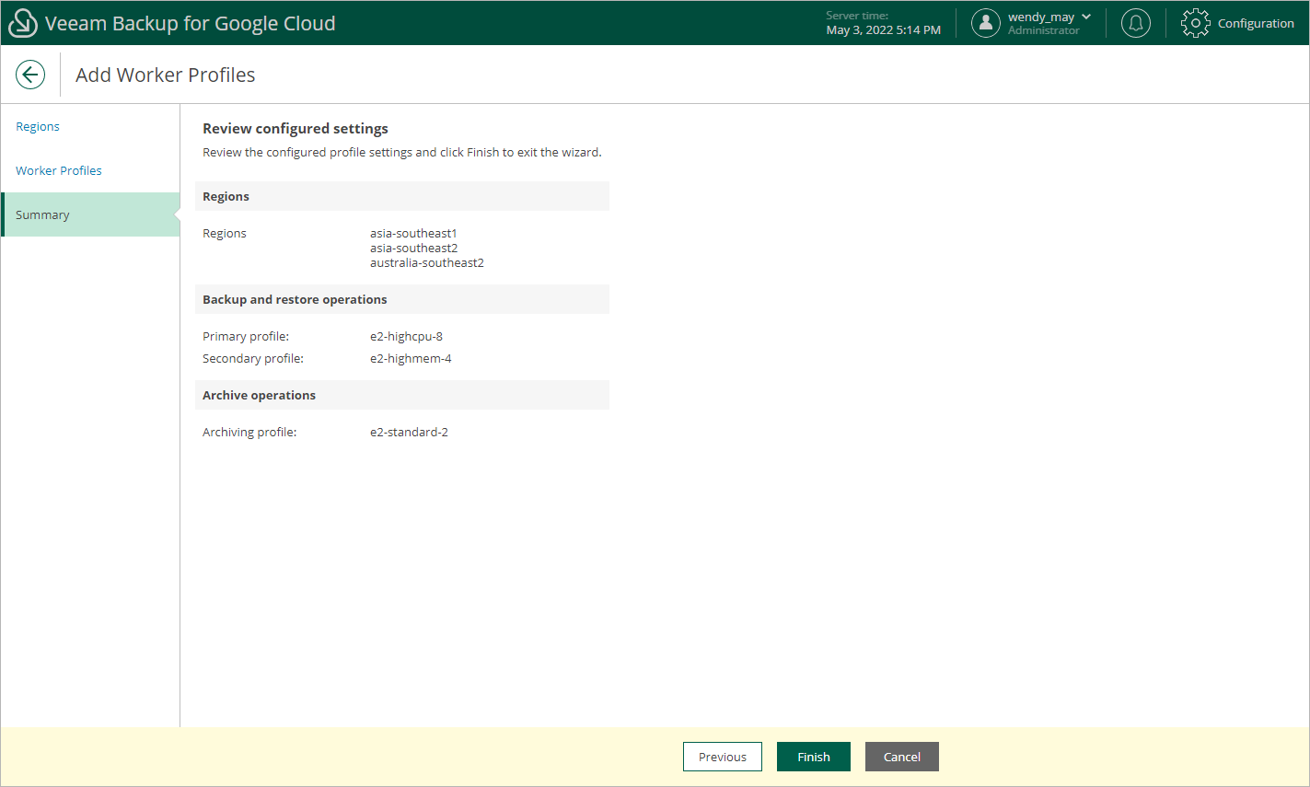This screenshot has width=1310, height=787.
Task: Click the Add Worker Profiles title
Action: [x=166, y=75]
